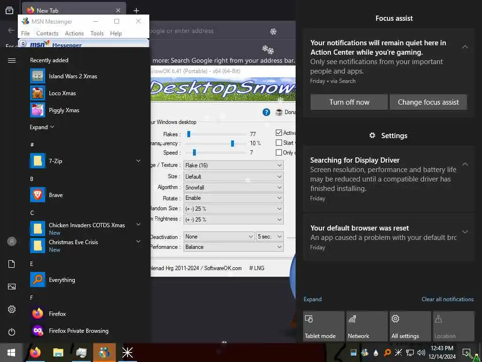Image resolution: width=482 pixels, height=362 pixels.
Task: Open DesktopSnowOK help question-mark icon
Action: pyautogui.click(x=266, y=112)
